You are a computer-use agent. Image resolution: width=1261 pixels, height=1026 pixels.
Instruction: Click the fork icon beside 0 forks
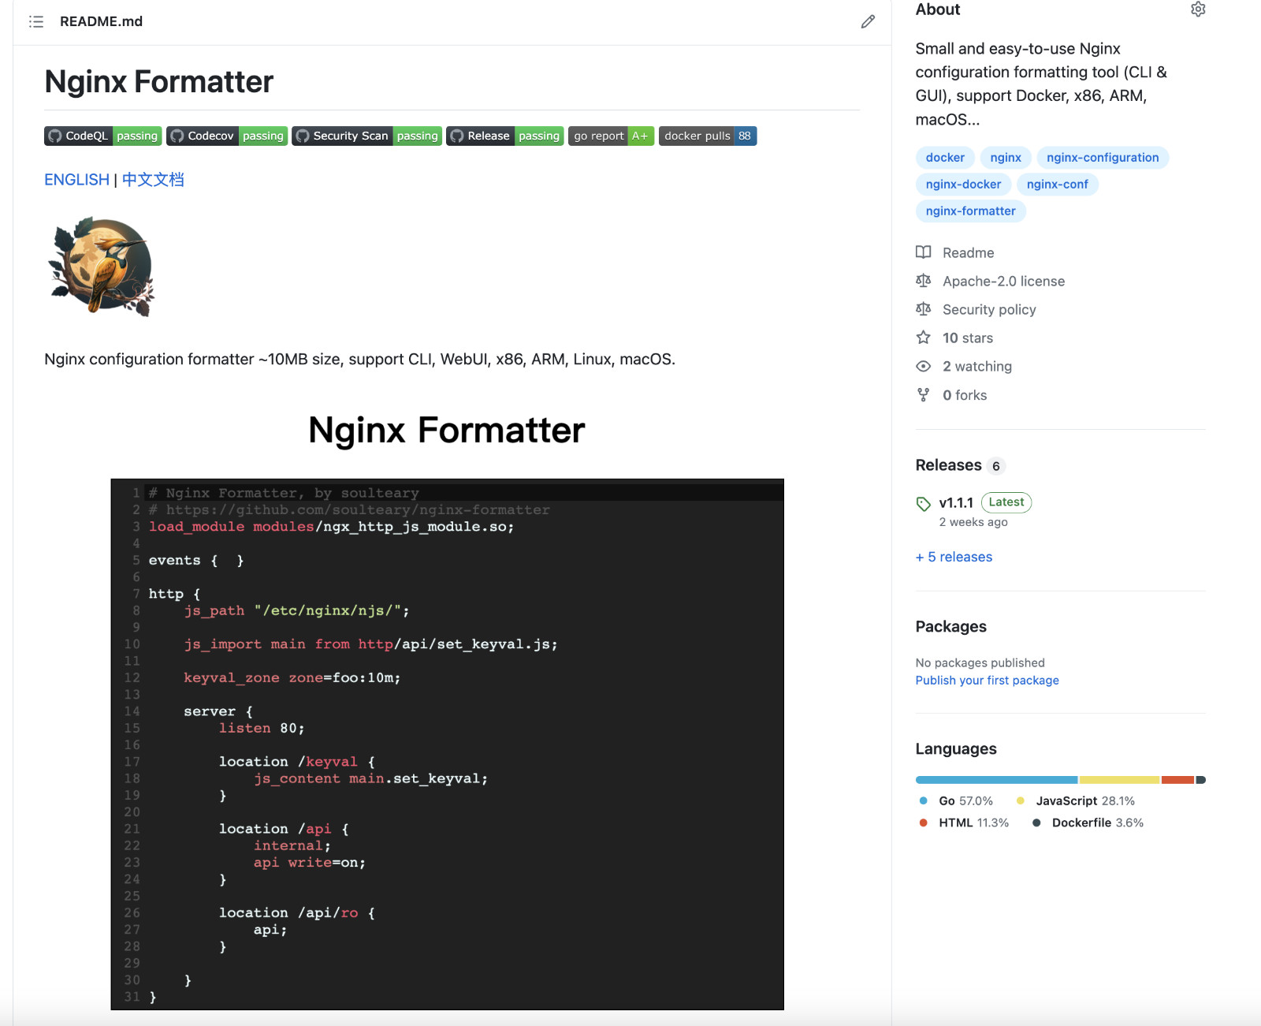tap(924, 395)
